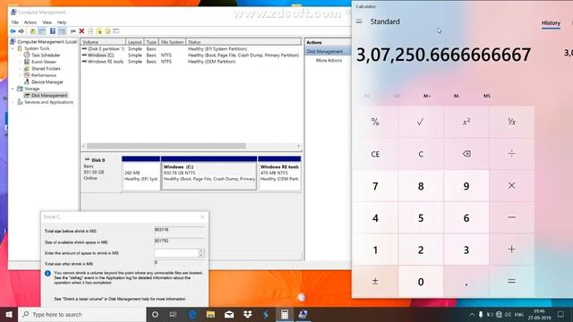The image size is (573, 322).
Task: Click the shrink amount input field in Shrink dialog
Action: [x=176, y=253]
